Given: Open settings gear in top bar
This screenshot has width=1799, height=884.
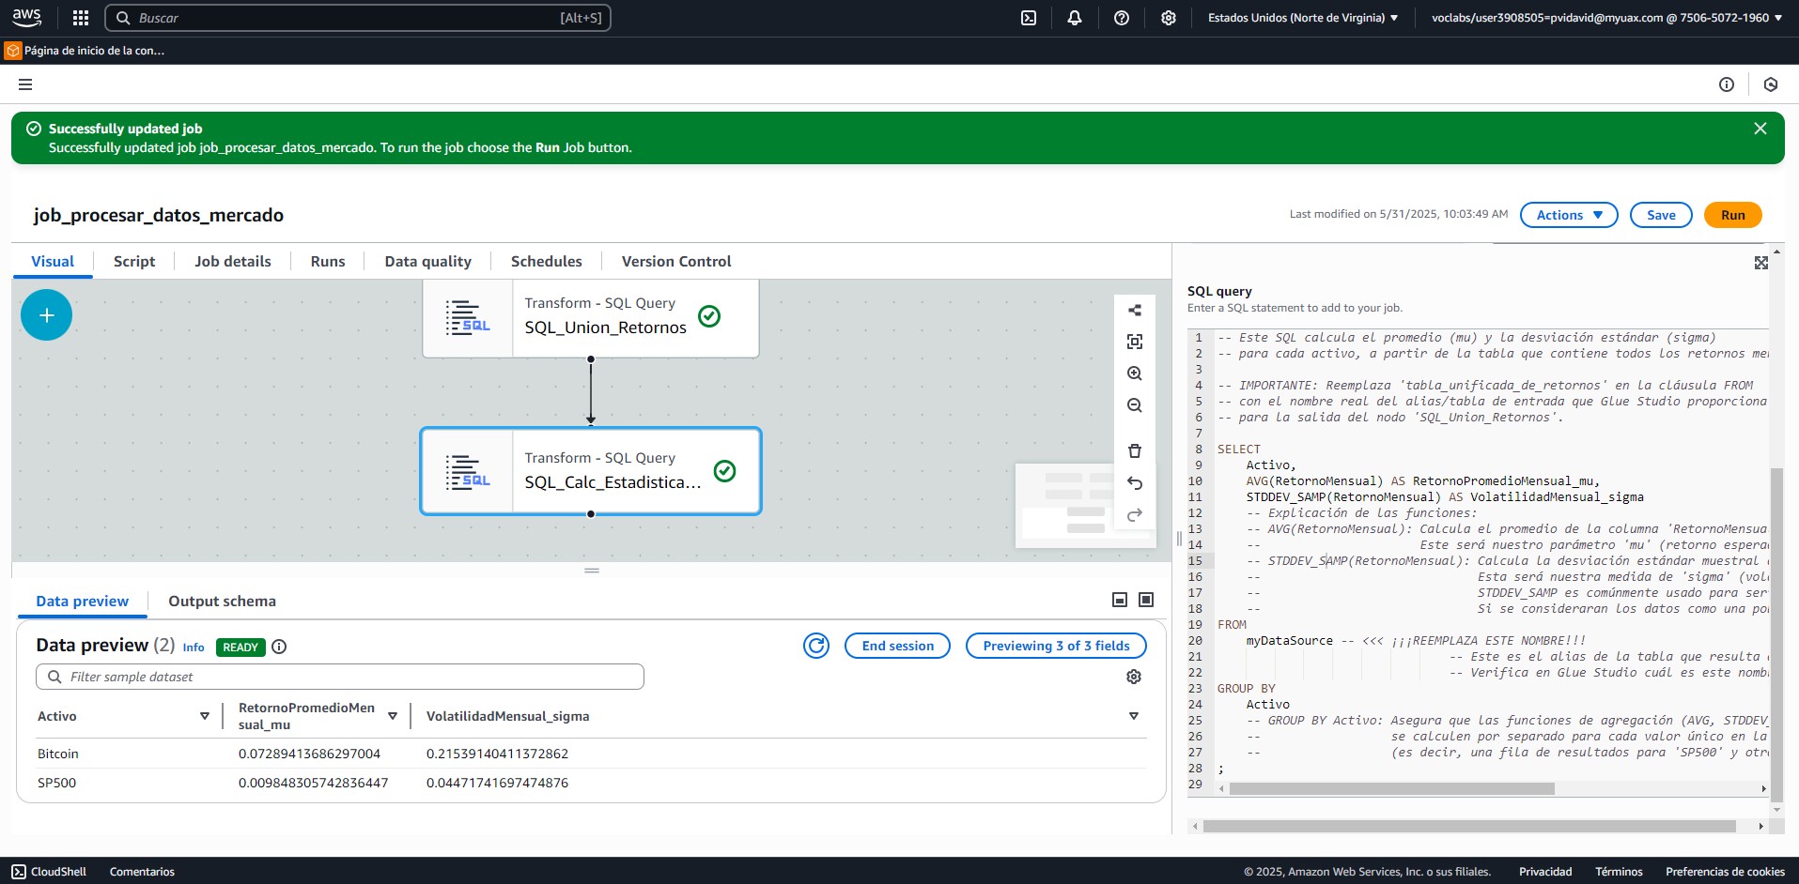Looking at the screenshot, I should click(1169, 18).
